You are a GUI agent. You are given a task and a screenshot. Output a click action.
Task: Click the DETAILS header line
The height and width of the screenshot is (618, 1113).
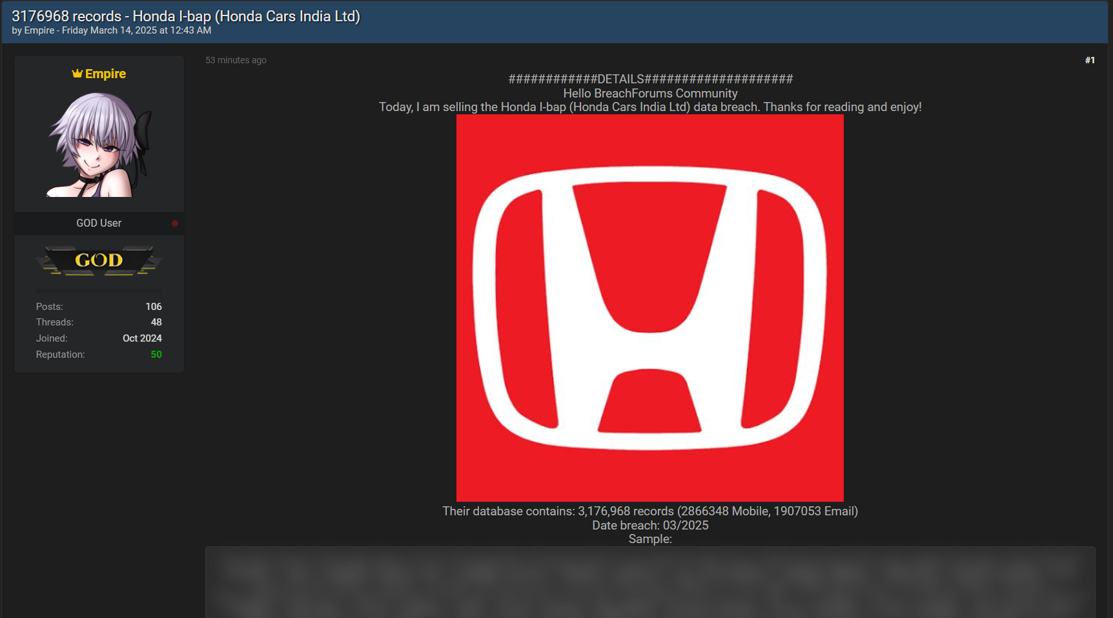click(x=650, y=79)
